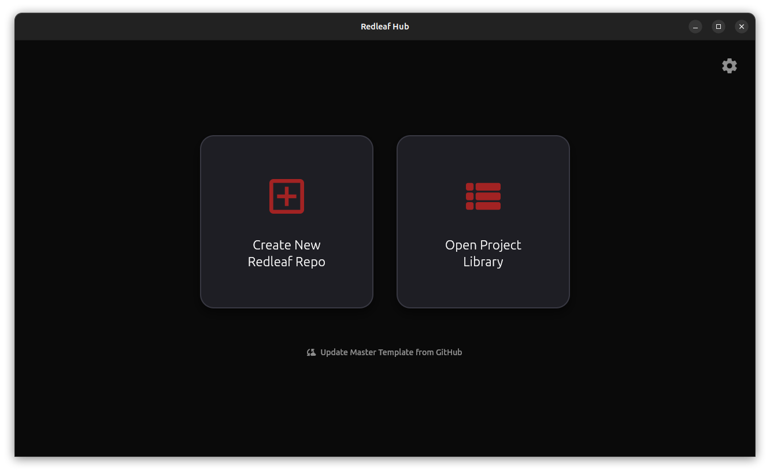Click the "Create New" text label

[x=287, y=245]
